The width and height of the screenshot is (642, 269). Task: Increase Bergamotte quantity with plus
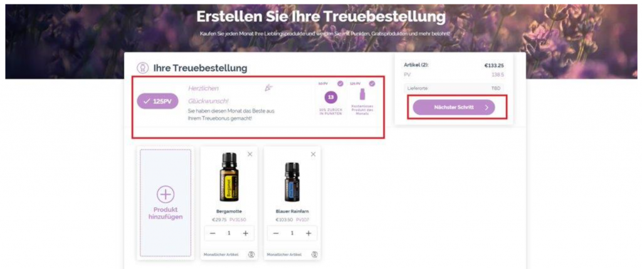pos(245,233)
